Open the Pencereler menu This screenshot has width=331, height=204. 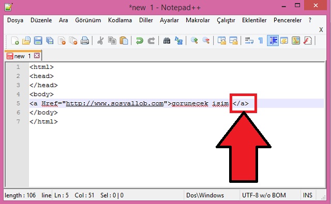[x=288, y=20]
